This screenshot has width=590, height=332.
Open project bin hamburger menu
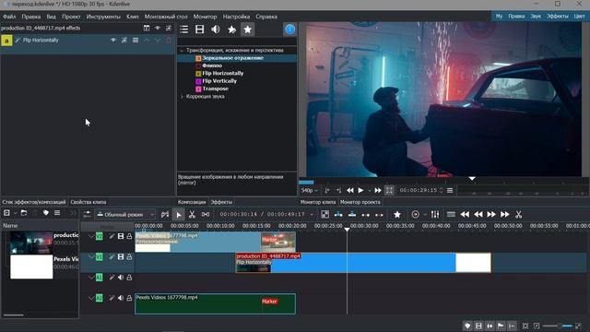pos(57,213)
